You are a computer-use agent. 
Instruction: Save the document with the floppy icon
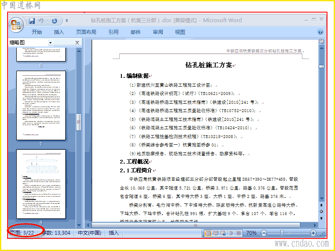coord(32,20)
